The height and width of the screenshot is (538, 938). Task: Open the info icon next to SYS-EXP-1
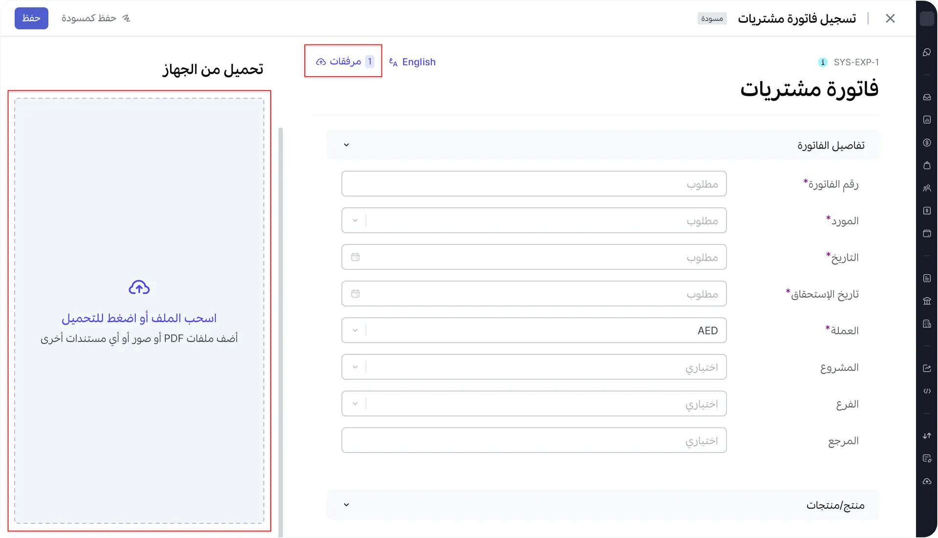click(x=823, y=62)
